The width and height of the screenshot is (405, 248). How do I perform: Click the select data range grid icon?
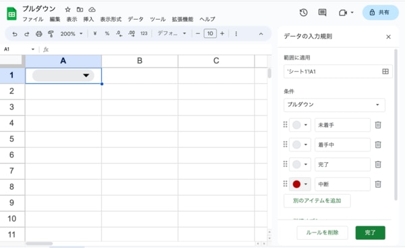point(385,72)
